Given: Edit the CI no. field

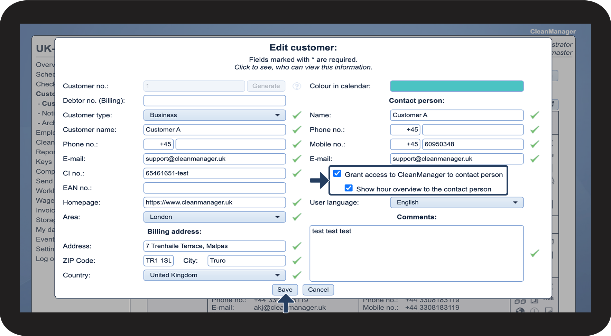Looking at the screenshot, I should coord(214,173).
